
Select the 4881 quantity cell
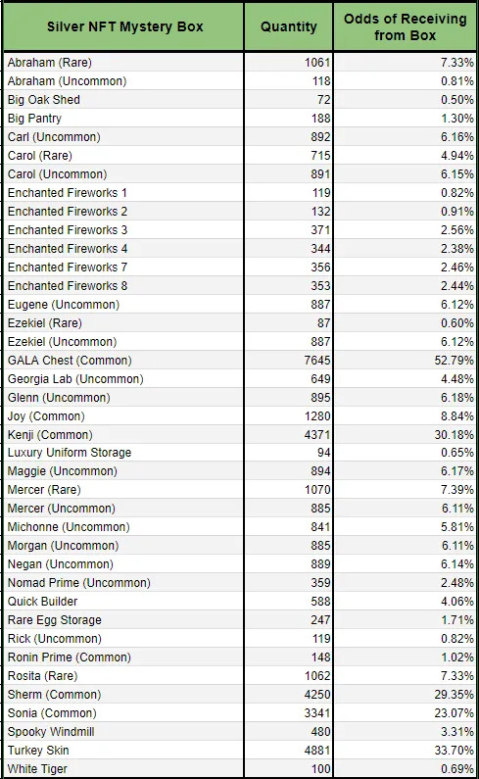[x=289, y=751]
